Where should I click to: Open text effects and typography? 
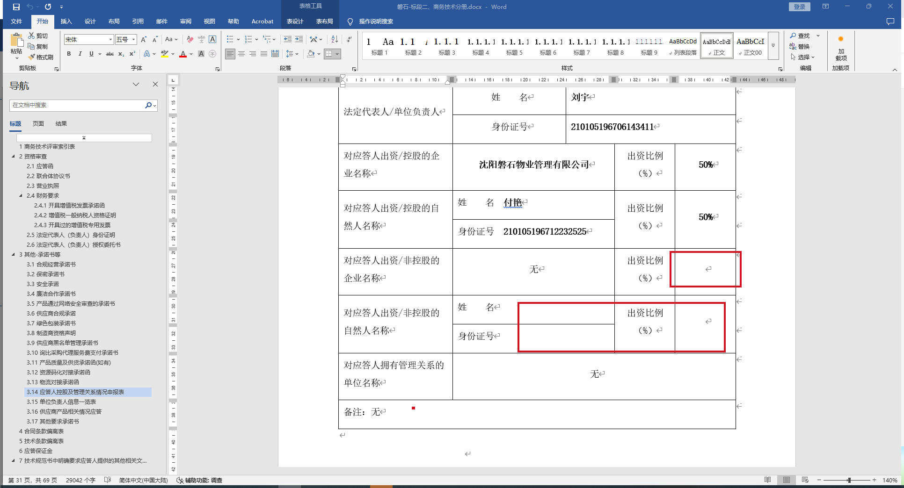click(x=147, y=54)
